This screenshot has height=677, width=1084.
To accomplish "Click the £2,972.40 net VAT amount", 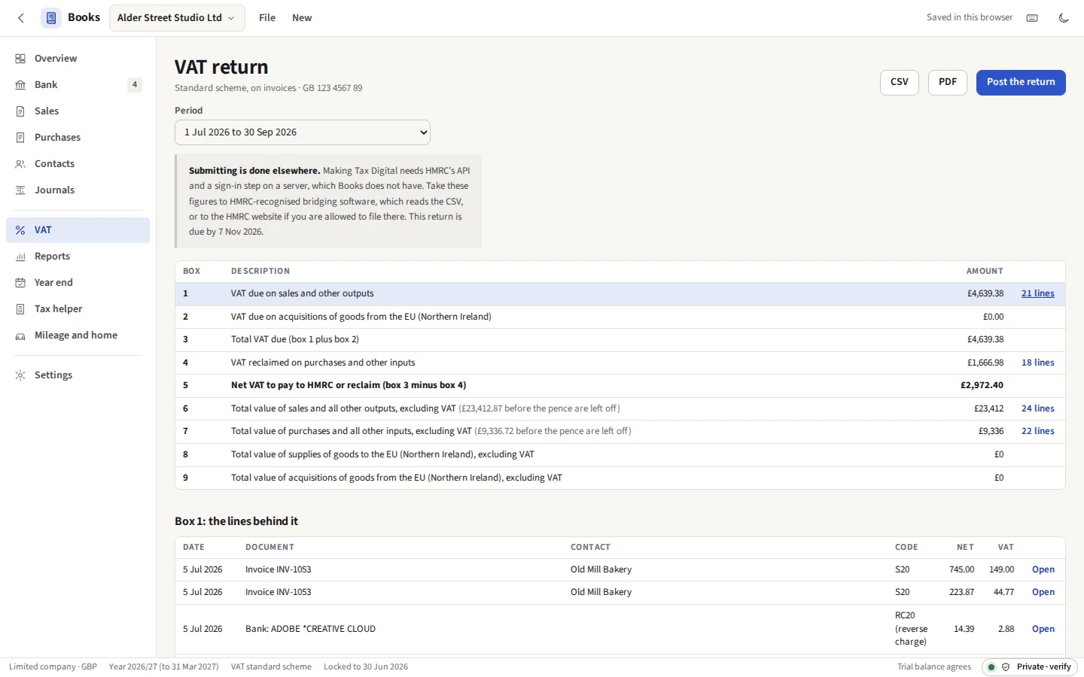I will [982, 386].
